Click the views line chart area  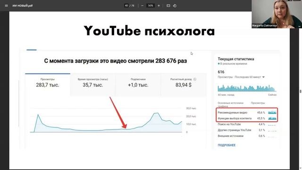(x=106, y=120)
